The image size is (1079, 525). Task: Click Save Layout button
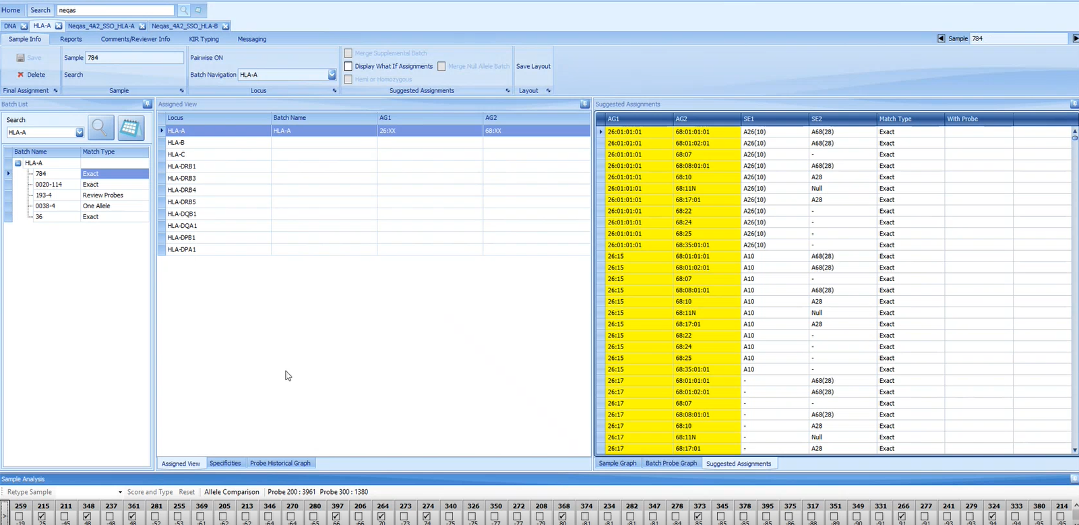click(533, 66)
